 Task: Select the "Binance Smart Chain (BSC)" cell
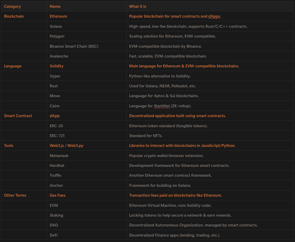click(74, 46)
